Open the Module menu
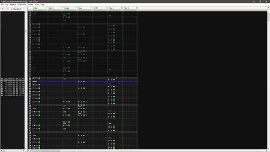This screenshot has width=270, height=152. [13, 5]
